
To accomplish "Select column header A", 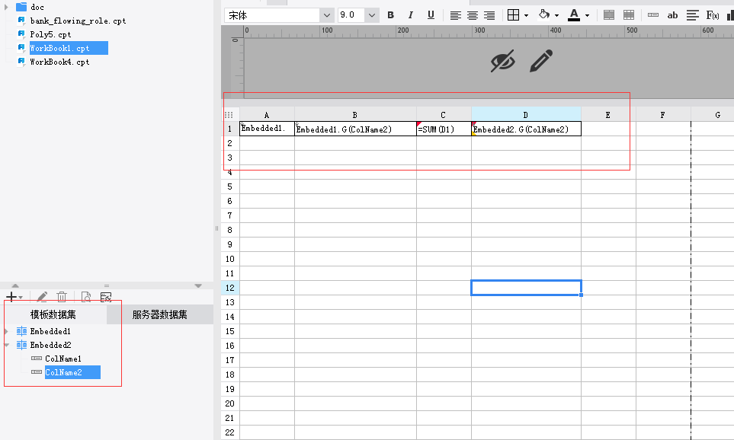I will point(267,114).
